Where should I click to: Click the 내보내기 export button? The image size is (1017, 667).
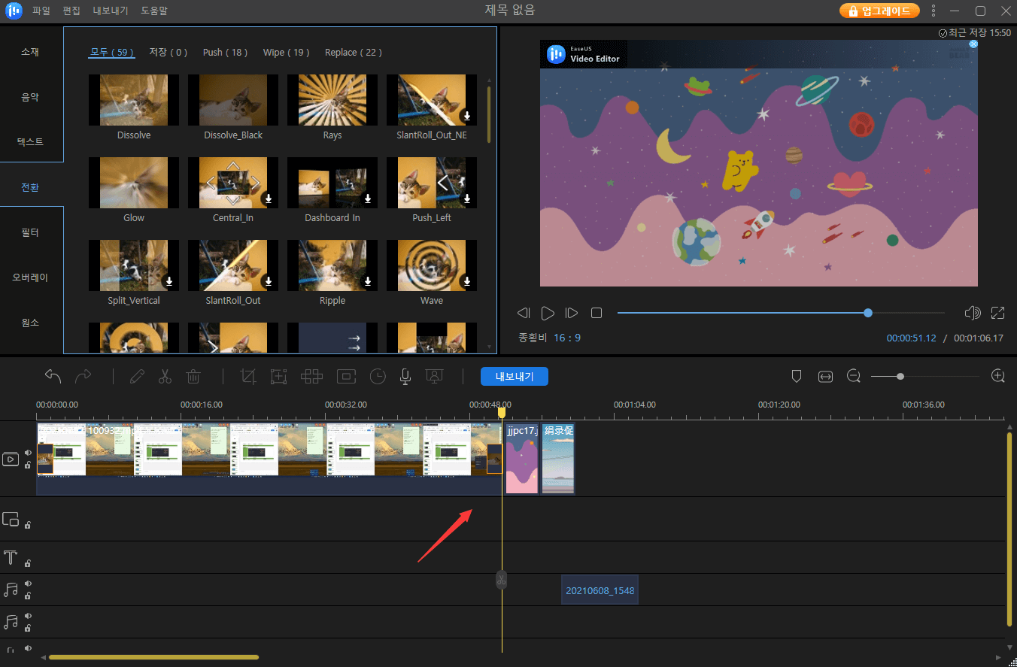coord(515,377)
